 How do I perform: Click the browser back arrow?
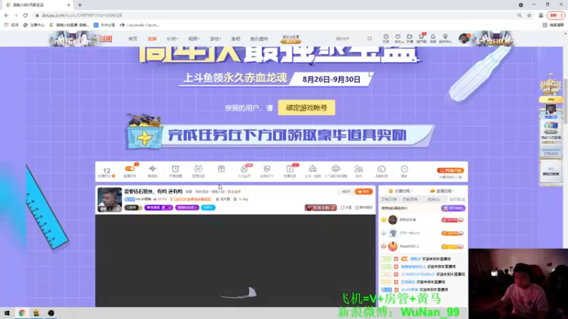click(6, 15)
